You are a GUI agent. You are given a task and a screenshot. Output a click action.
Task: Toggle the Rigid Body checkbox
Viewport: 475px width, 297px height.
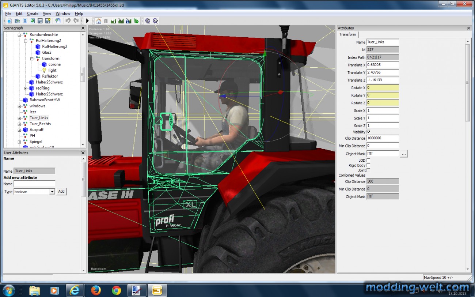tap(368, 165)
